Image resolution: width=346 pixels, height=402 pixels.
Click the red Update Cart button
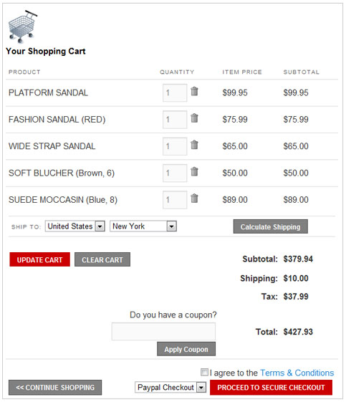[x=39, y=259]
